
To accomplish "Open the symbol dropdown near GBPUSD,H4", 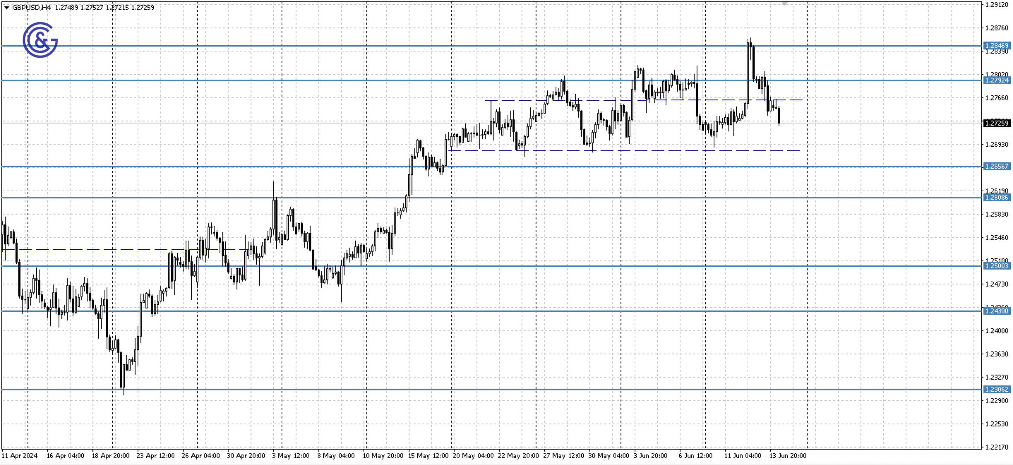I will [x=6, y=7].
